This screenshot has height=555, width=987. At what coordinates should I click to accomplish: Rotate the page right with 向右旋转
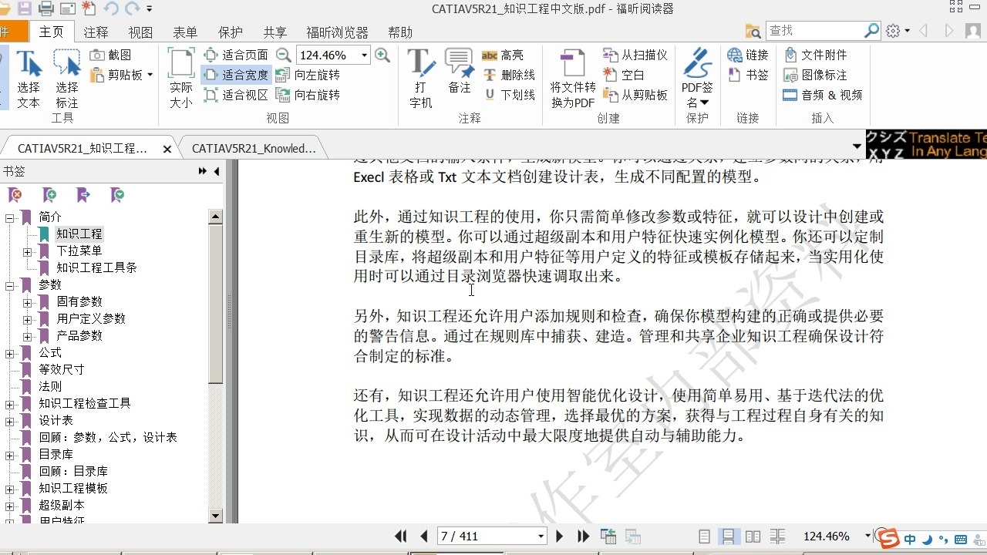coord(308,95)
